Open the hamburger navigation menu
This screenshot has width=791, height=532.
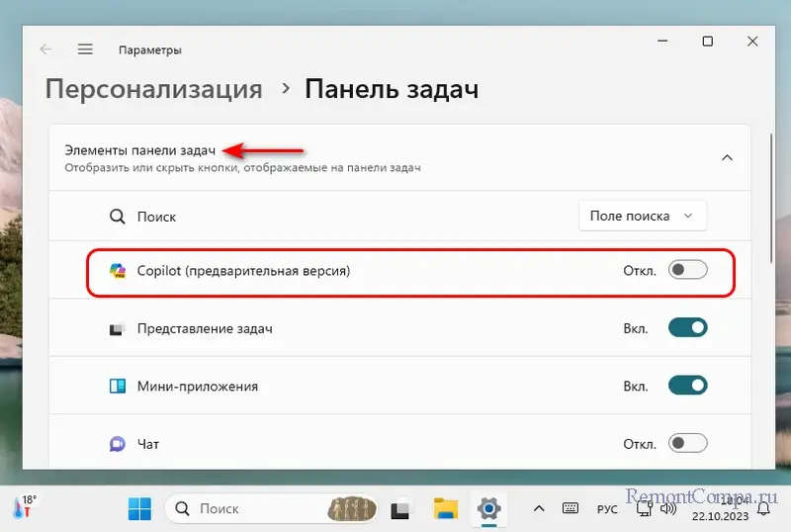[x=85, y=49]
